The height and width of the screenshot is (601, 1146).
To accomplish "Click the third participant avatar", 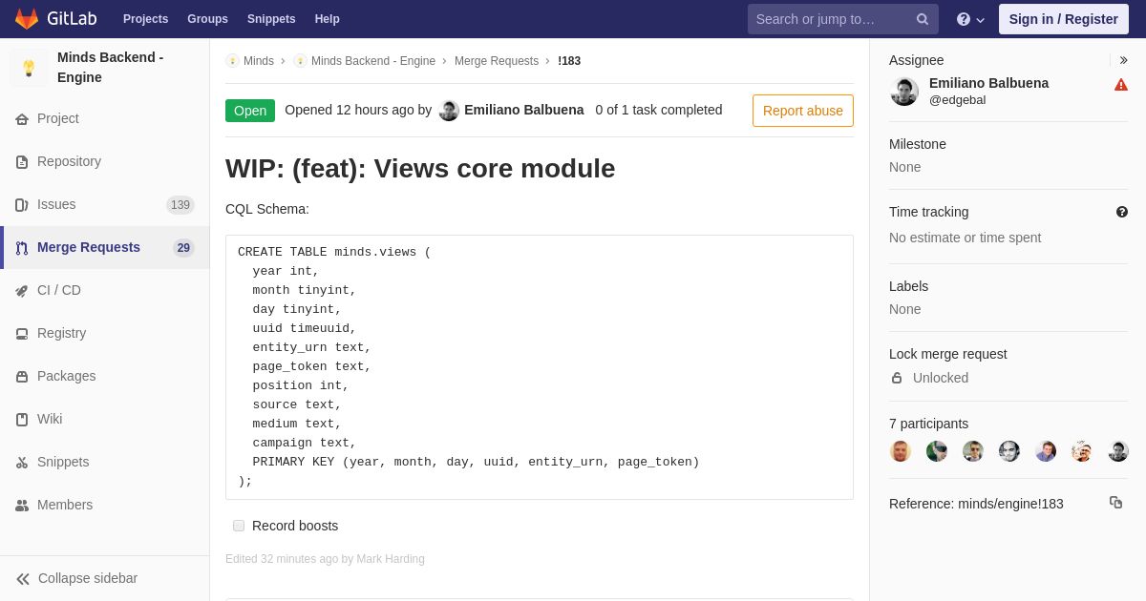I will tap(973, 451).
